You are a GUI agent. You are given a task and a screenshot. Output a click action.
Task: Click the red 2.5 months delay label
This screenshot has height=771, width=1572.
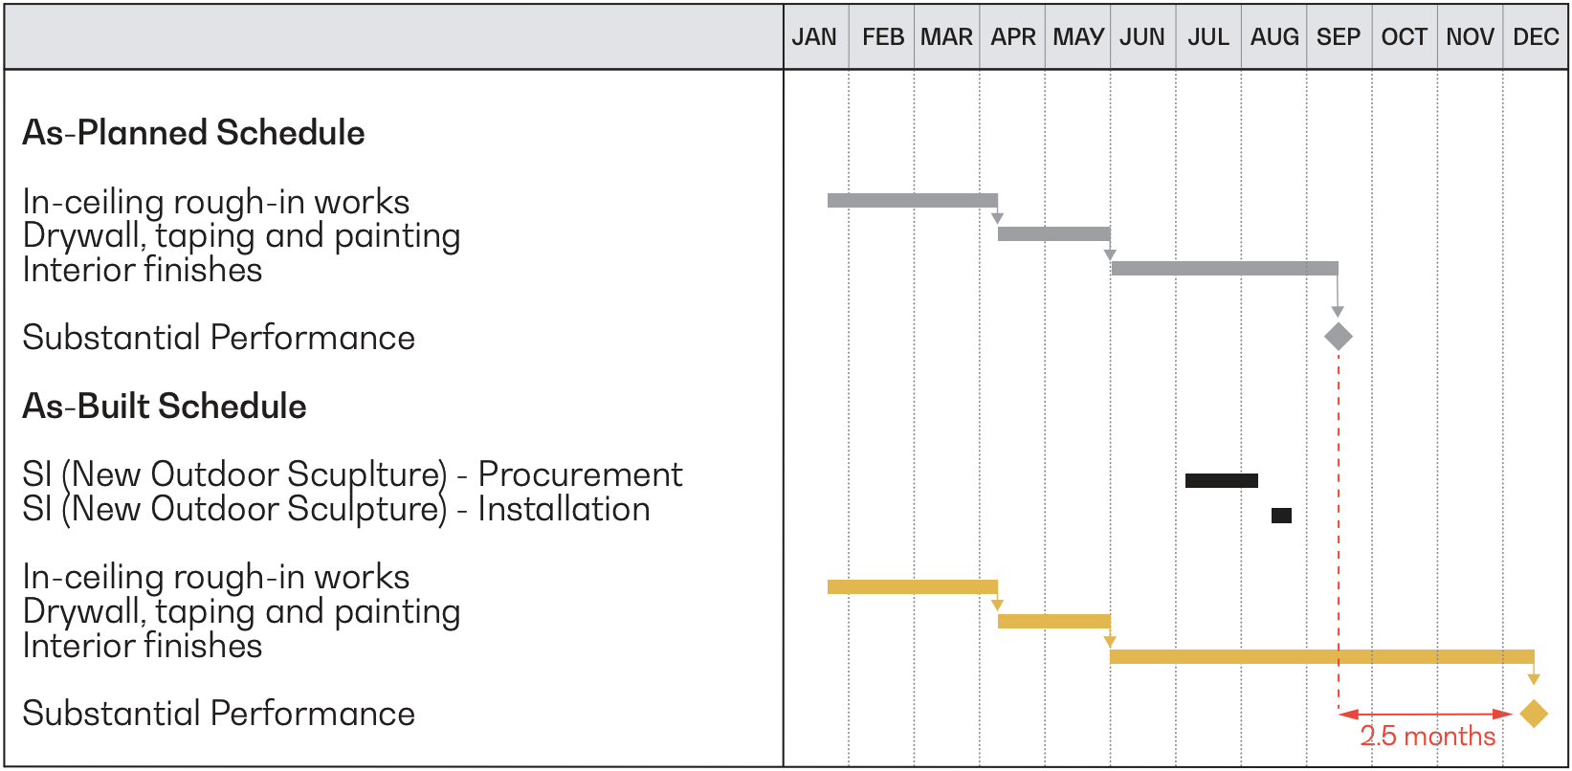pyautogui.click(x=1428, y=737)
